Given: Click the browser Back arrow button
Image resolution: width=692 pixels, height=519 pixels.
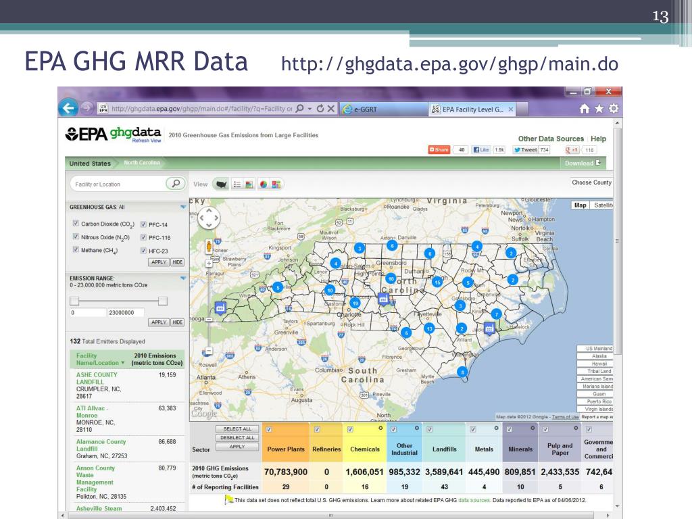Looking at the screenshot, I should (68, 108).
